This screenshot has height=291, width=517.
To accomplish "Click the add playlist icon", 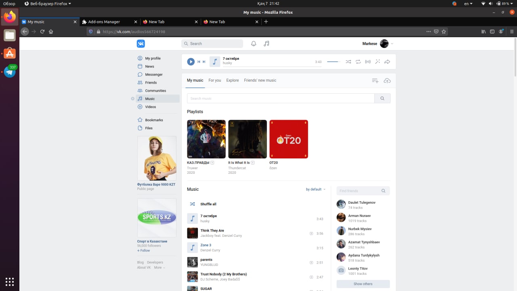I will 375,81.
